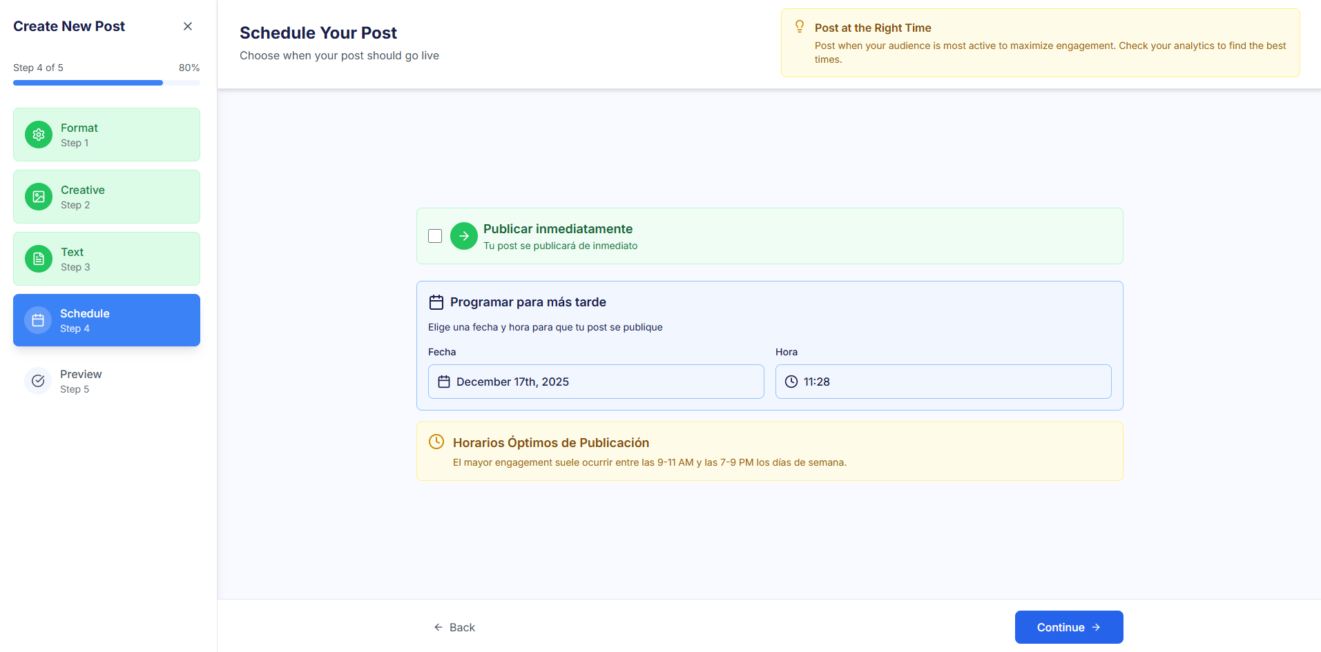Click the Format step gear icon
This screenshot has height=652, width=1321.
point(39,135)
